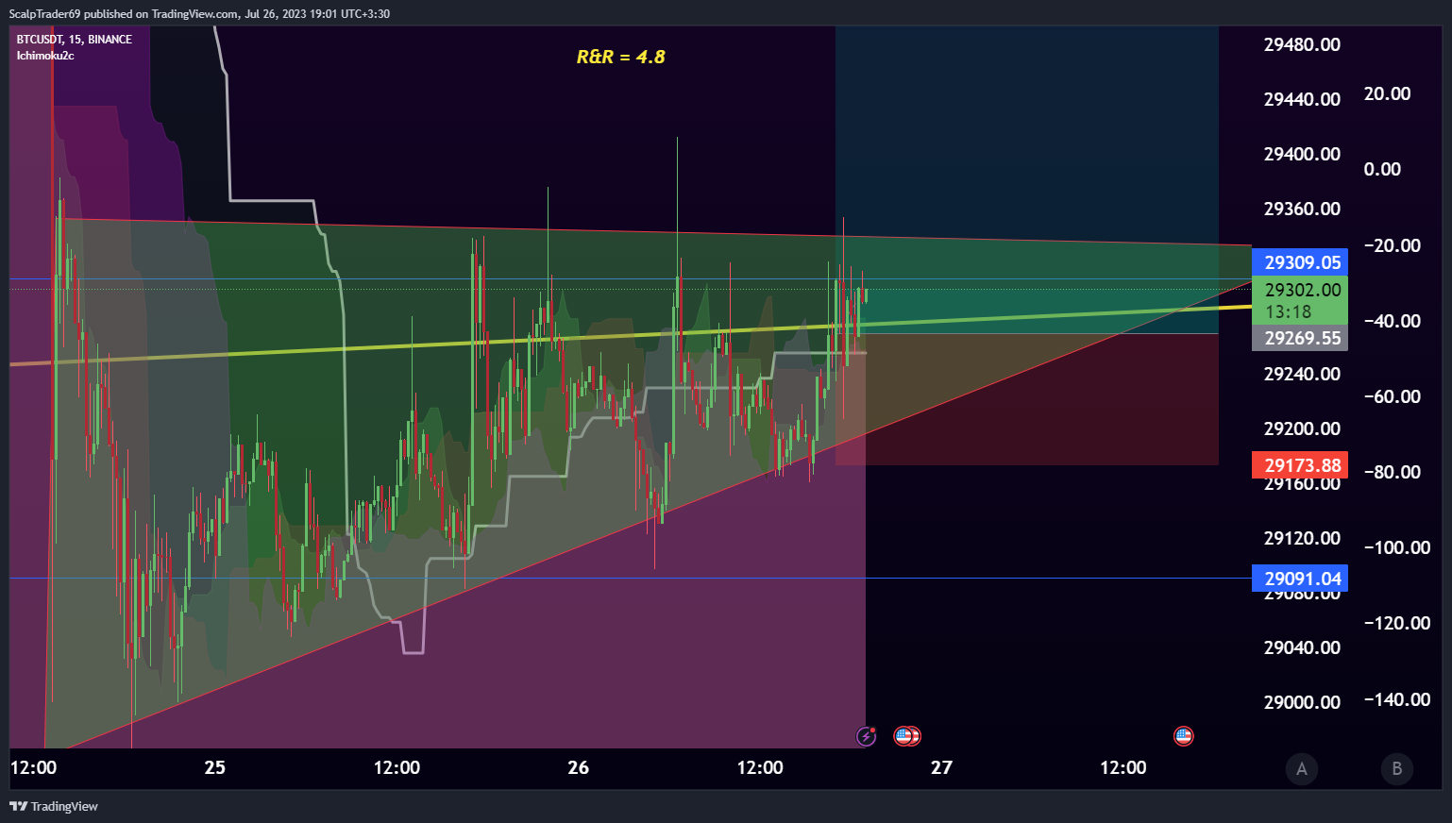The height and width of the screenshot is (823, 1452).
Task: Click the −100.00 secondary scale label
Action: pyautogui.click(x=1396, y=547)
